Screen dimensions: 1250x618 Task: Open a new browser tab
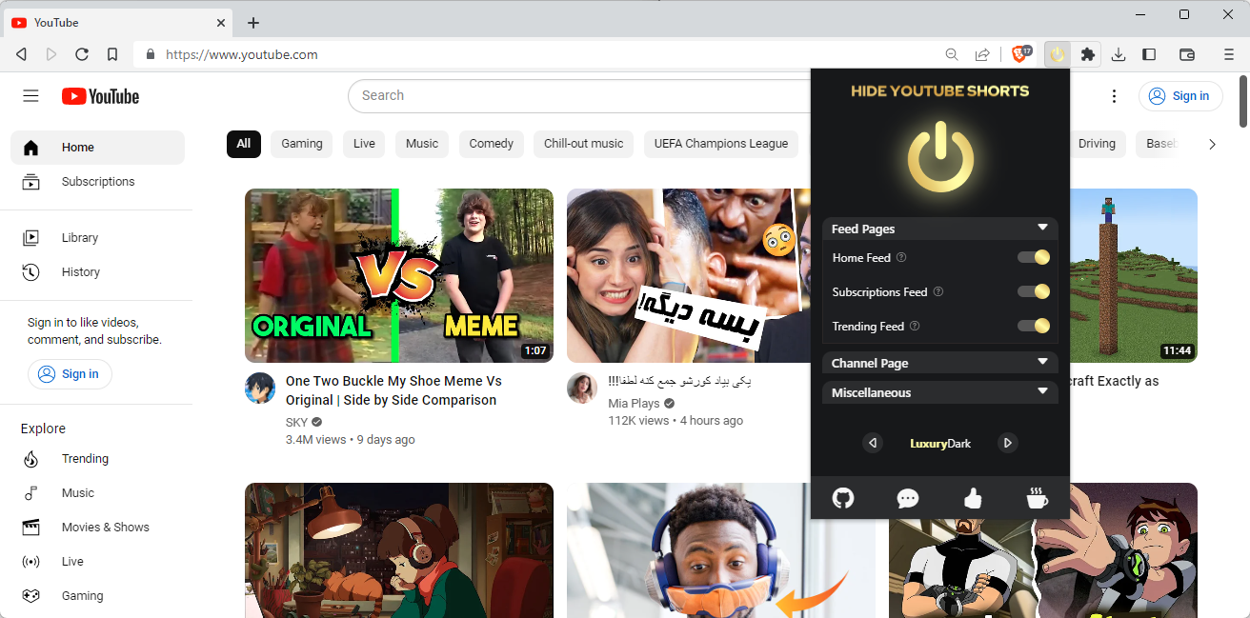pyautogui.click(x=253, y=23)
